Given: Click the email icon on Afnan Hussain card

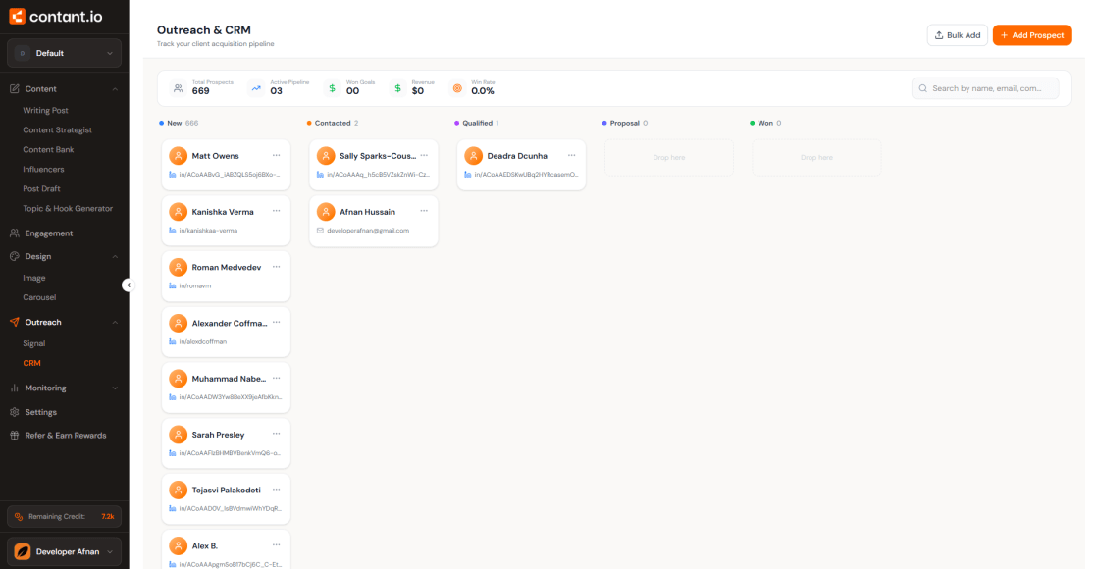Looking at the screenshot, I should [320, 230].
